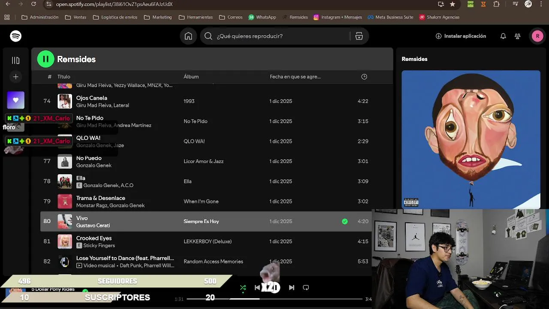Sort playlist by Álbum column
The image size is (549, 309).
[x=191, y=77]
